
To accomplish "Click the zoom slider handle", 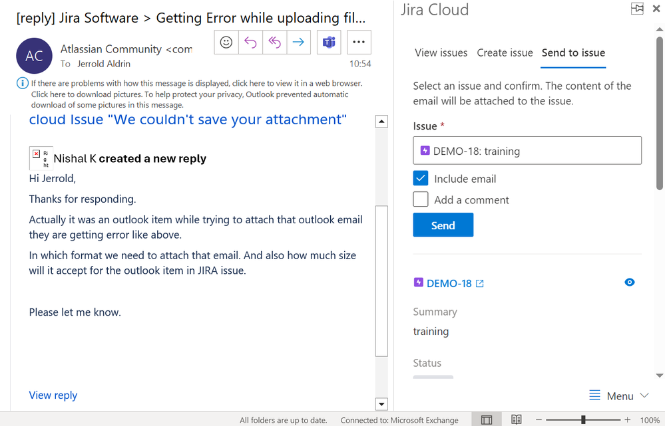I will coord(583,419).
